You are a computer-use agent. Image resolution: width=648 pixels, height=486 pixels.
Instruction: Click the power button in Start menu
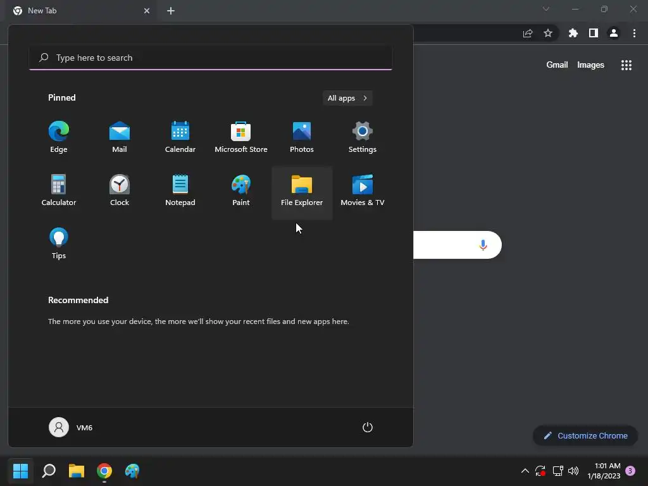tap(368, 427)
